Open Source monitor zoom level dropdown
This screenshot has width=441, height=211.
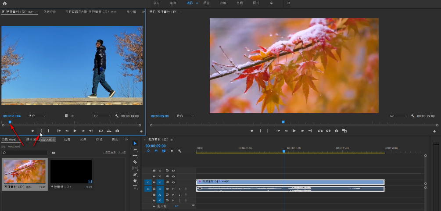point(36,116)
